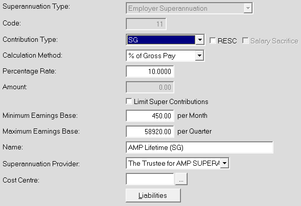The height and width of the screenshot is (206, 301).
Task: Enable the RESC checkbox
Action: click(213, 41)
